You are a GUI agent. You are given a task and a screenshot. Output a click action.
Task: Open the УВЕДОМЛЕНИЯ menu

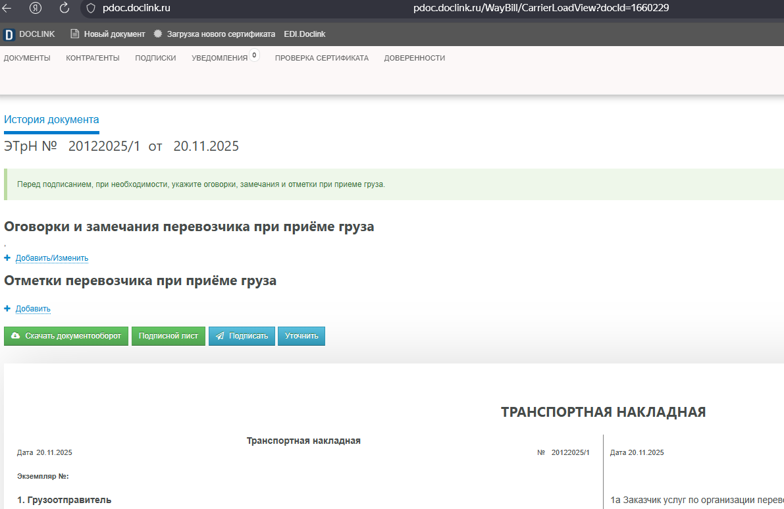pyautogui.click(x=219, y=58)
